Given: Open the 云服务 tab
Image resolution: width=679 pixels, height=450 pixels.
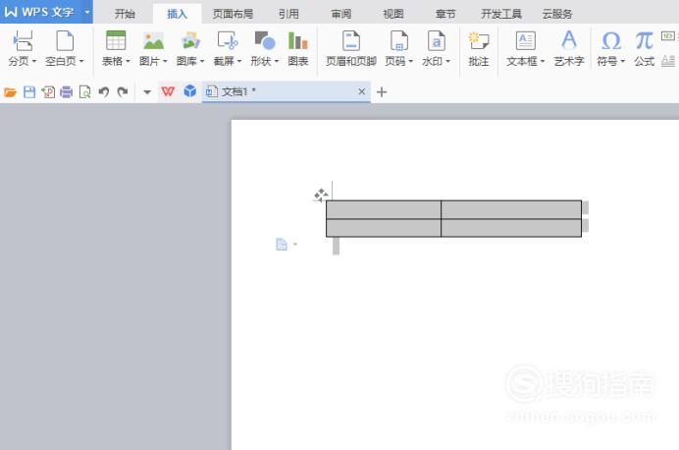Looking at the screenshot, I should (557, 14).
